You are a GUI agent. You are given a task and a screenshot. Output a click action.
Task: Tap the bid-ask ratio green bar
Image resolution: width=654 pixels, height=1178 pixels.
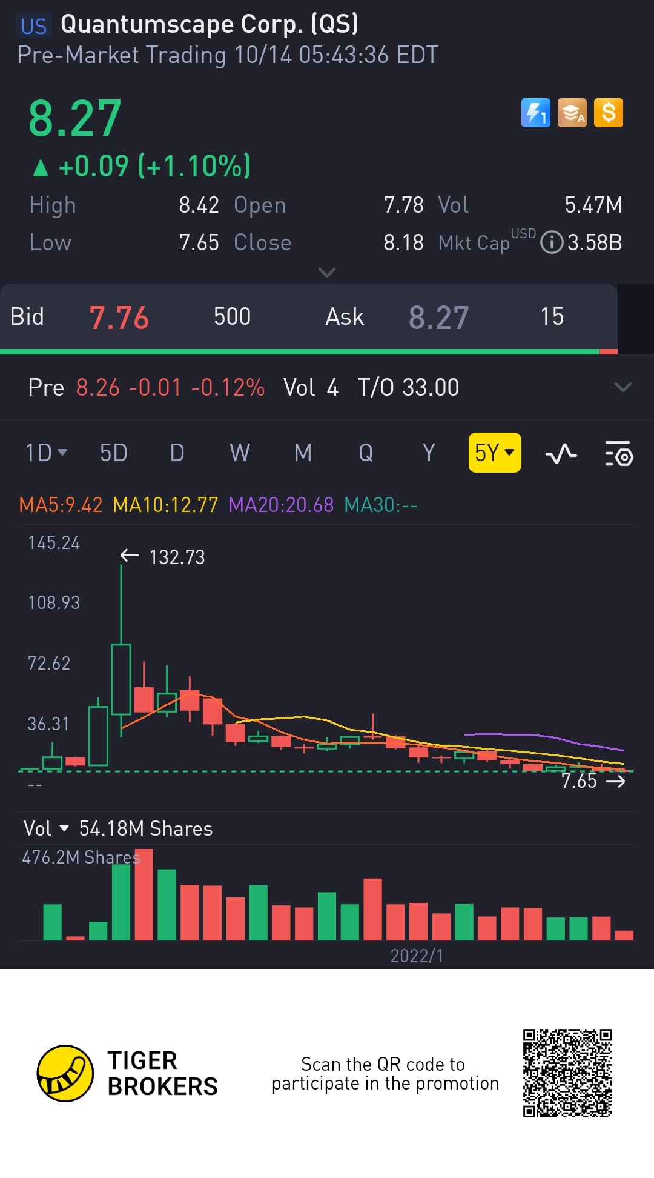point(300,351)
